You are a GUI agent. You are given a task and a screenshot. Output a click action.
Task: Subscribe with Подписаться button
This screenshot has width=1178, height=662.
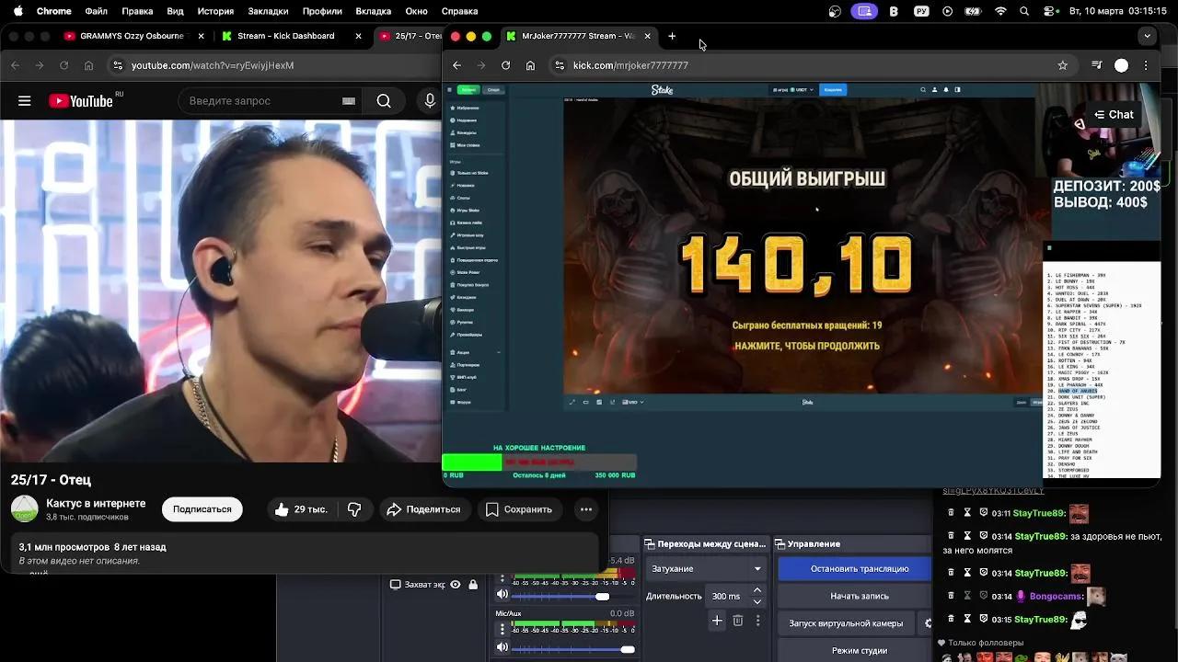point(202,509)
